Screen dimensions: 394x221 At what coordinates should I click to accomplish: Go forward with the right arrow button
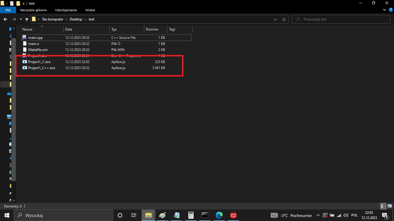[14, 19]
